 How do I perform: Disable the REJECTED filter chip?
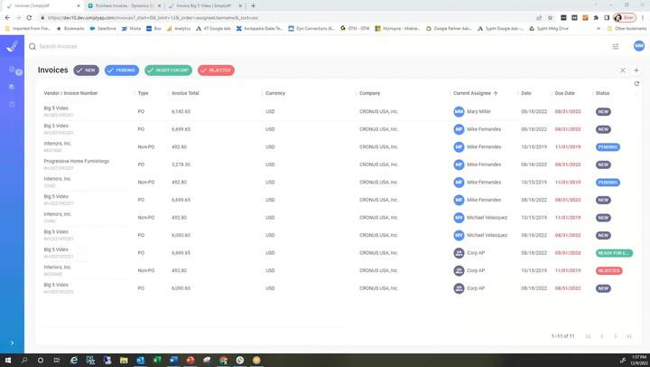215,70
